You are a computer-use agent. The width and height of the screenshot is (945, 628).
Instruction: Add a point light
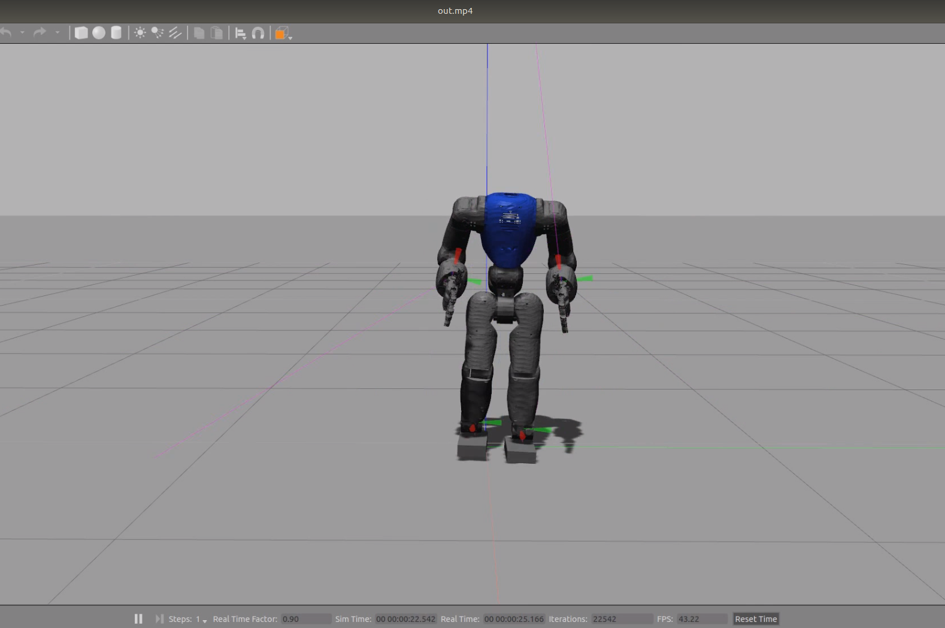click(x=140, y=33)
